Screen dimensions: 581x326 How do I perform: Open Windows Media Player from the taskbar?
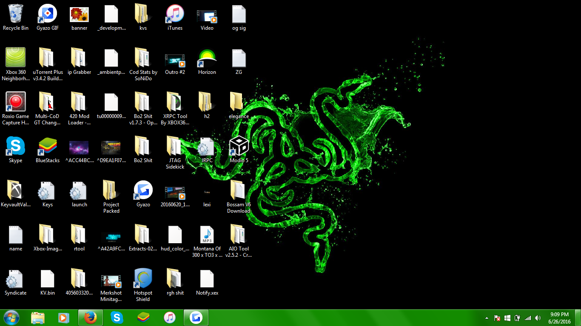coord(64,318)
